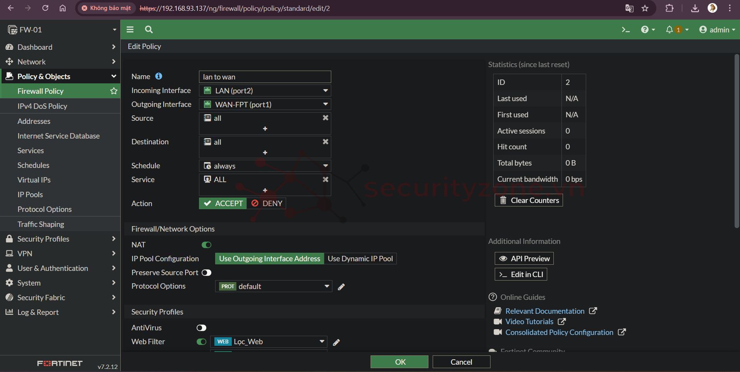The height and width of the screenshot is (372, 740).
Task: Turn on the AntiVirus toggle
Action: coord(201,328)
